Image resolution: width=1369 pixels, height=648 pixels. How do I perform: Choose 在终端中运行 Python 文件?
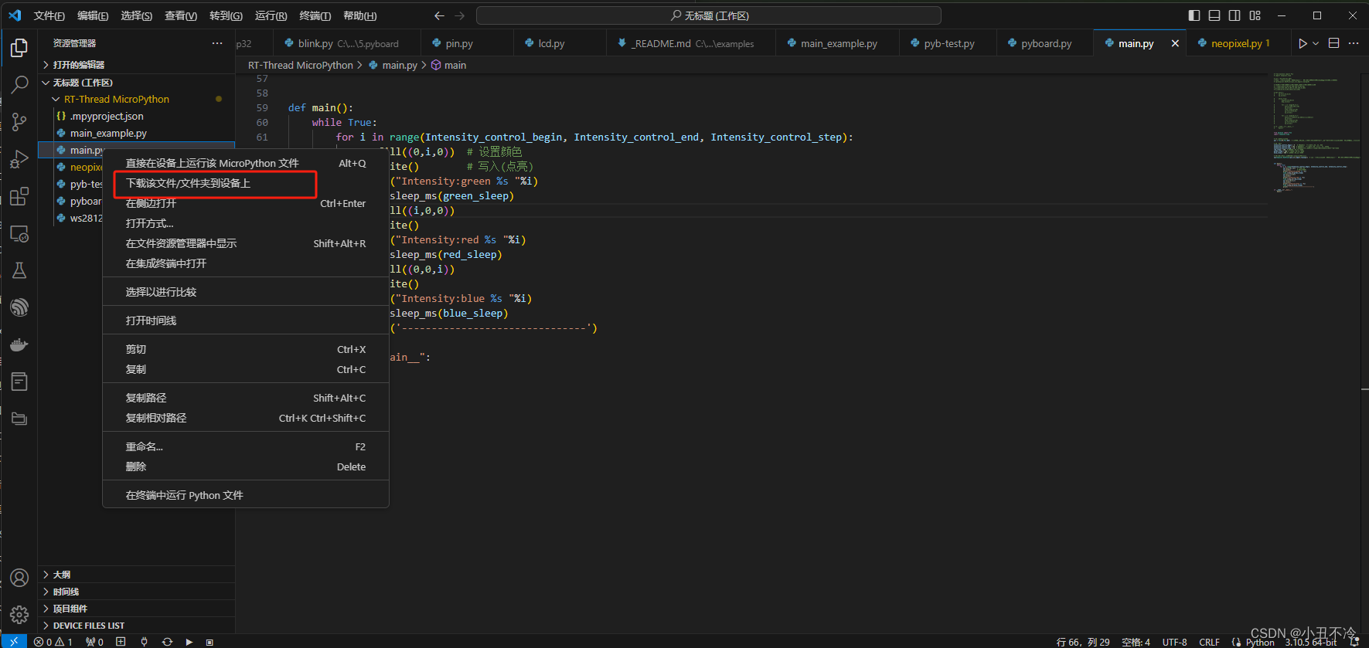tap(246, 495)
